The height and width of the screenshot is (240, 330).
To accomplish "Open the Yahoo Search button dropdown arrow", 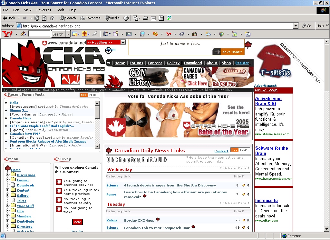I will pos(68,34).
